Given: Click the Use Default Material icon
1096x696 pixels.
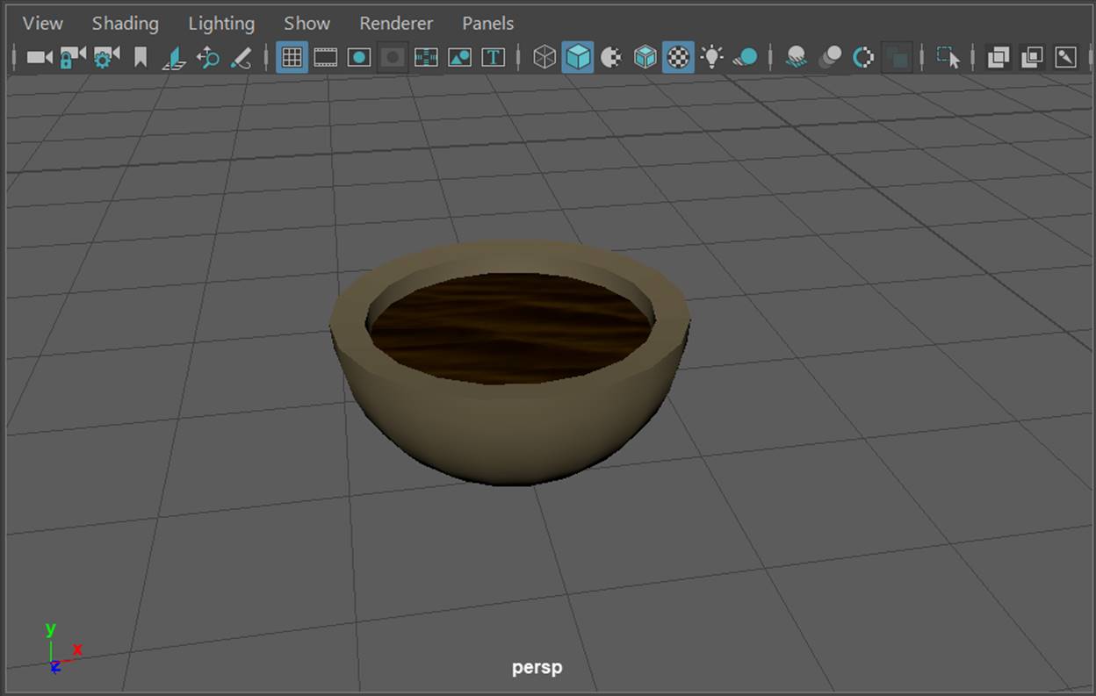Looking at the screenshot, I should tap(611, 58).
